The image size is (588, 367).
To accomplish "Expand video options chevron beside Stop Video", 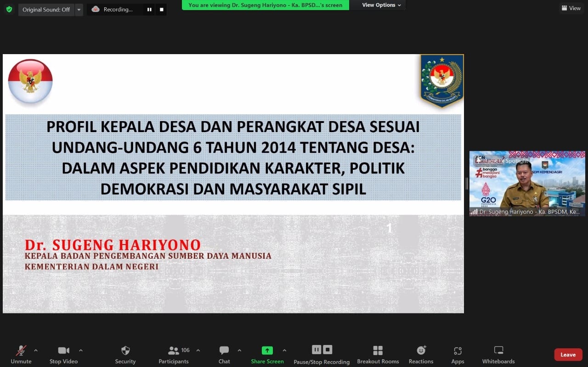I will coord(81,350).
